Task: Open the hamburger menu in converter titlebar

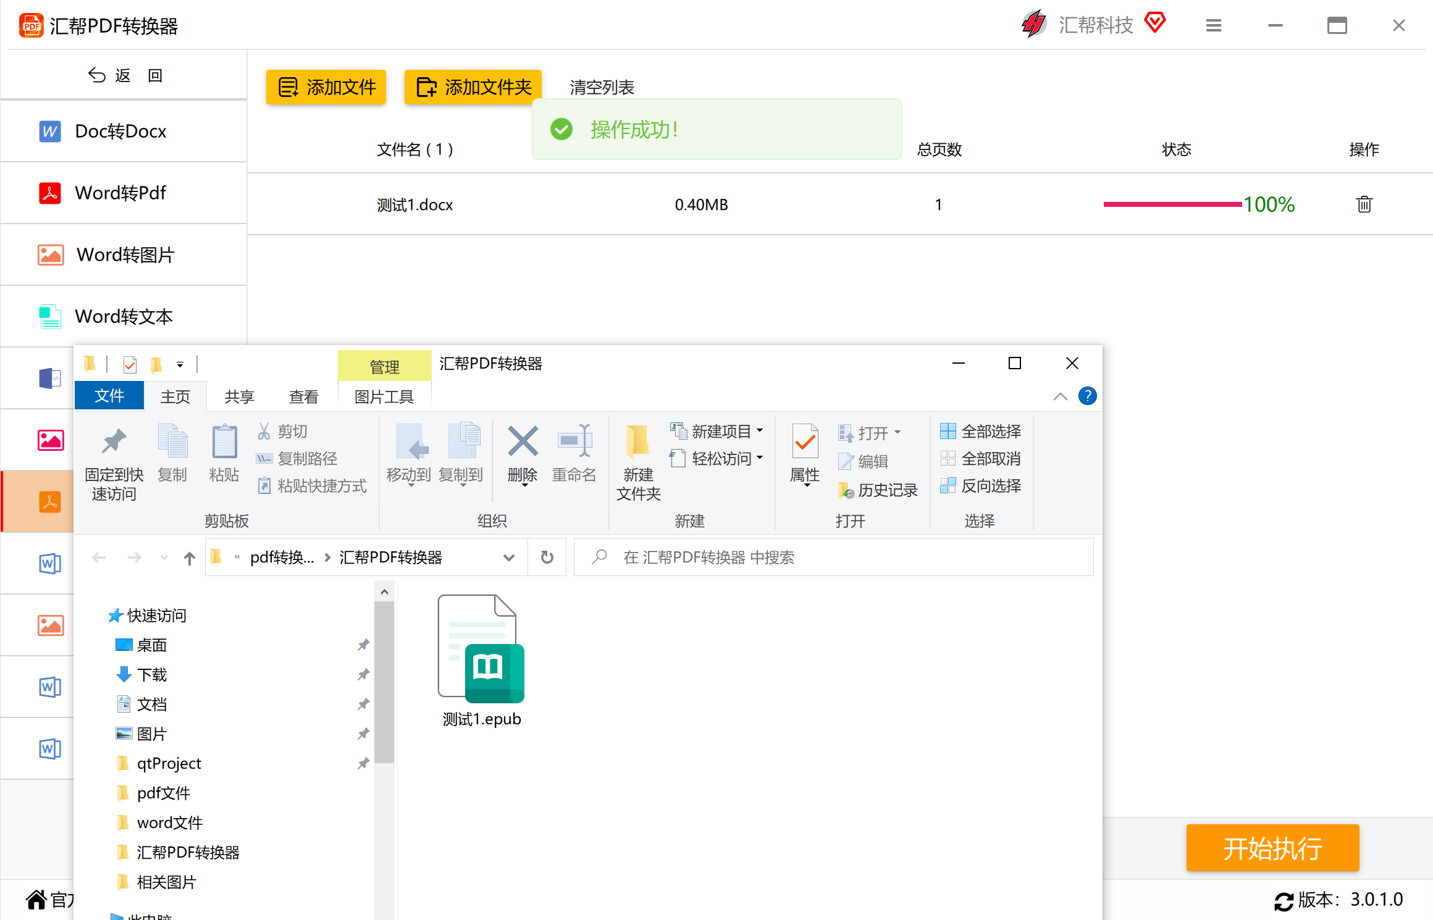Action: [1213, 25]
